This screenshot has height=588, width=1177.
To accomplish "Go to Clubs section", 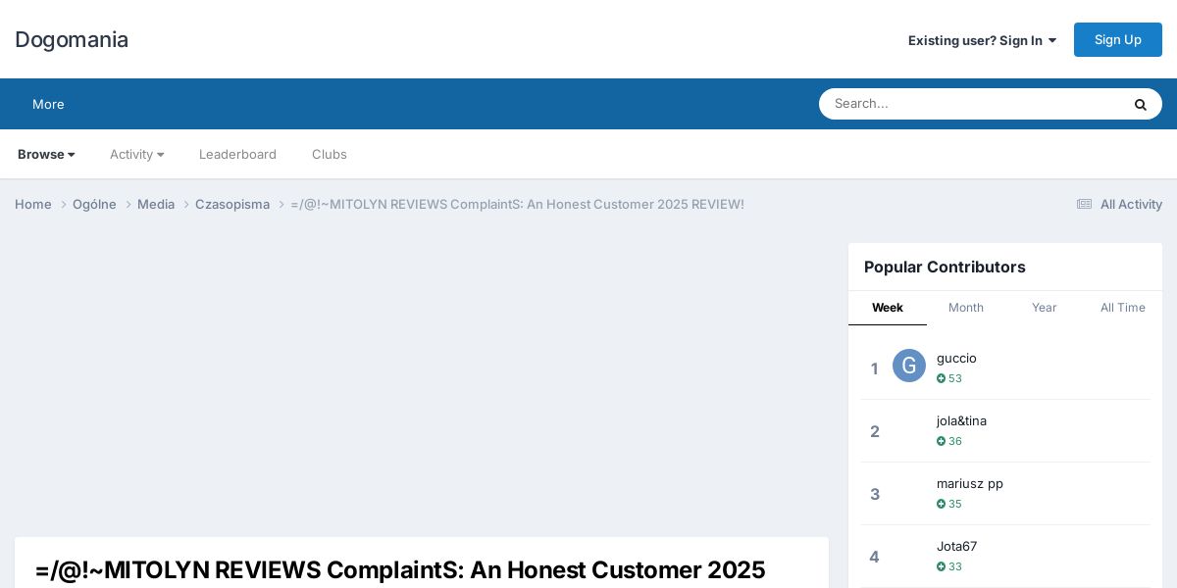I will click(330, 154).
